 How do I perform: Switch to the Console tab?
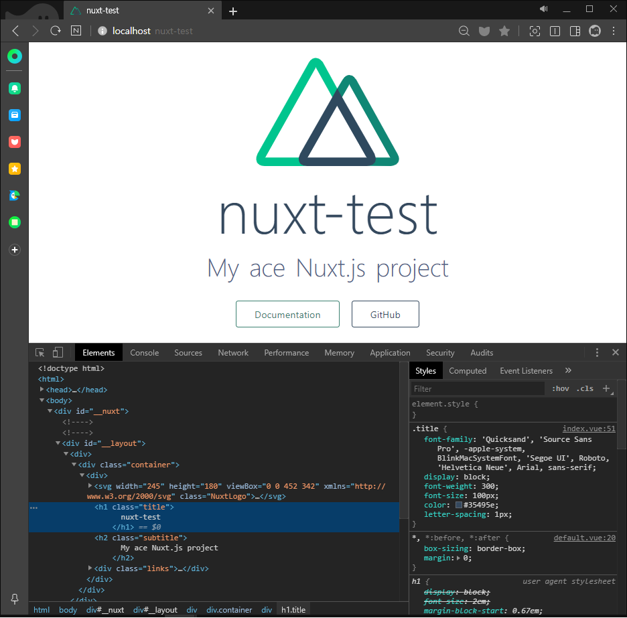click(x=144, y=353)
